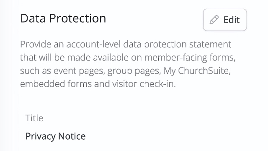Click the word Edit beside the pencil
This screenshot has height=151, width=268.
232,20
